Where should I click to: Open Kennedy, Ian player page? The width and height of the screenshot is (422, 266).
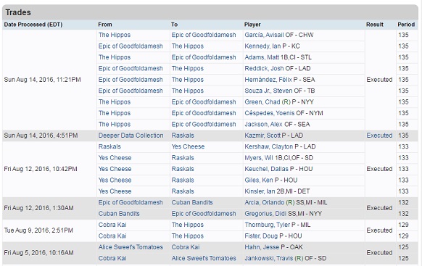pos(262,46)
